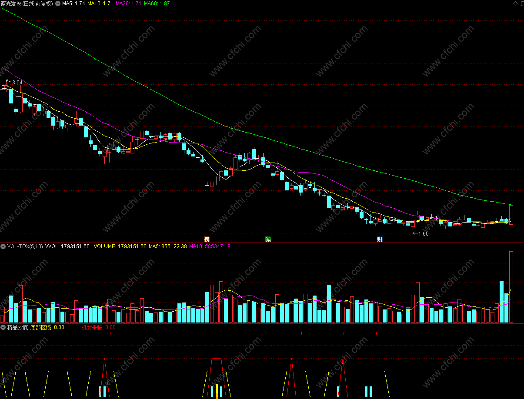Image resolution: width=524 pixels, height=399 pixels.
Task: Open indicator dropdown beside 蓝光发展 title
Action: [58, 3]
